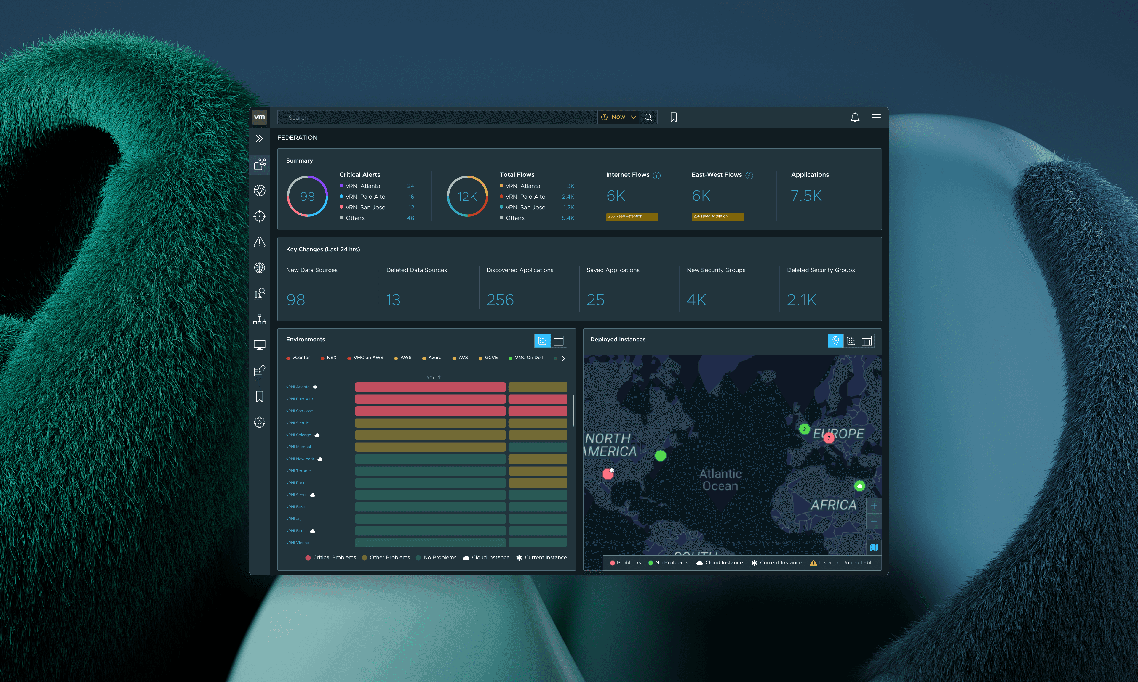The height and width of the screenshot is (682, 1138).
Task: Toggle the map layer icon
Action: tap(874, 547)
